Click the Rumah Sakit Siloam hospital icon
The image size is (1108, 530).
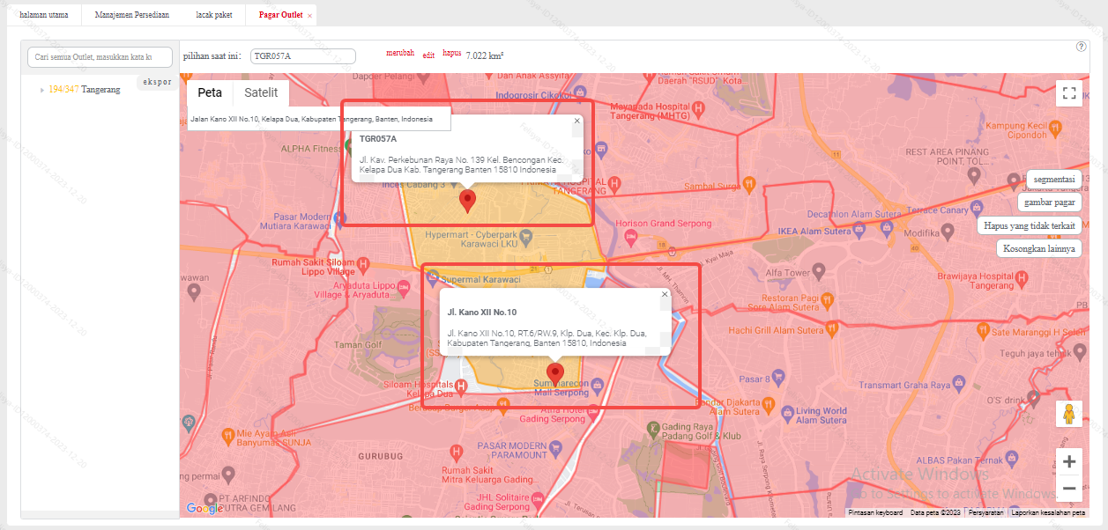(x=363, y=263)
